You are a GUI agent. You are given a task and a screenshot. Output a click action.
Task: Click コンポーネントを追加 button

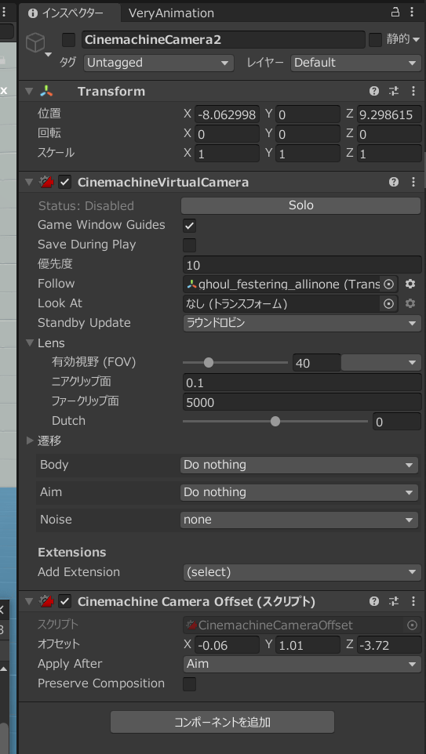[x=222, y=723]
